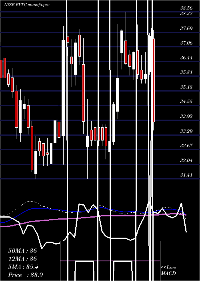Select the 34.55 price level label
200x281 pixels.
pos(186,102)
